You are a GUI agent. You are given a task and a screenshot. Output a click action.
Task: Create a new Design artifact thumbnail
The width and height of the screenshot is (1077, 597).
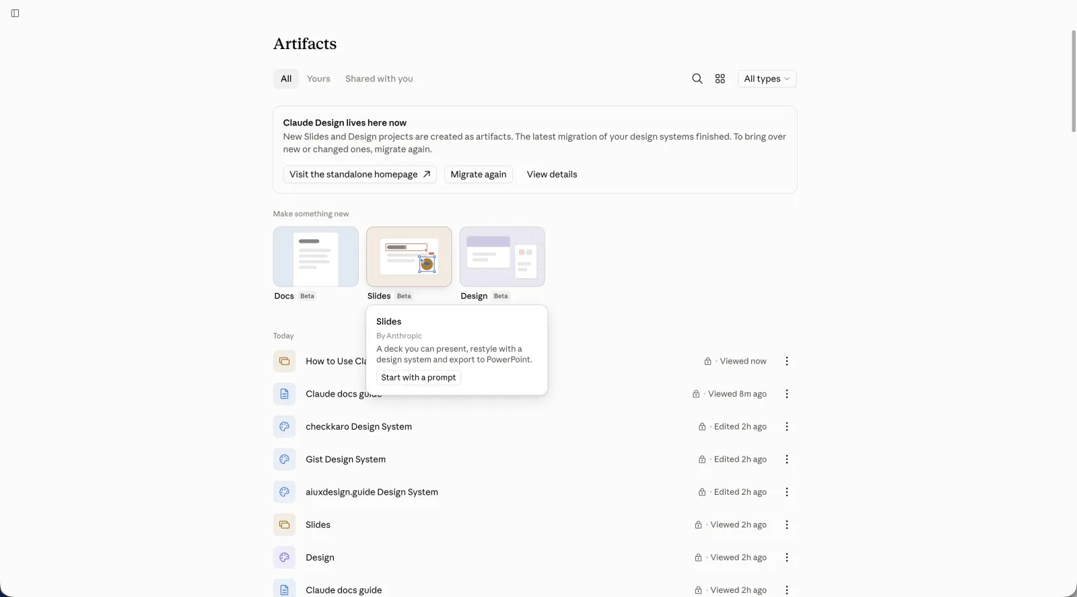pos(502,257)
